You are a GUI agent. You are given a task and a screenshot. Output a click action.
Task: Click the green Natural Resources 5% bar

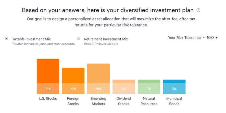click(149, 87)
